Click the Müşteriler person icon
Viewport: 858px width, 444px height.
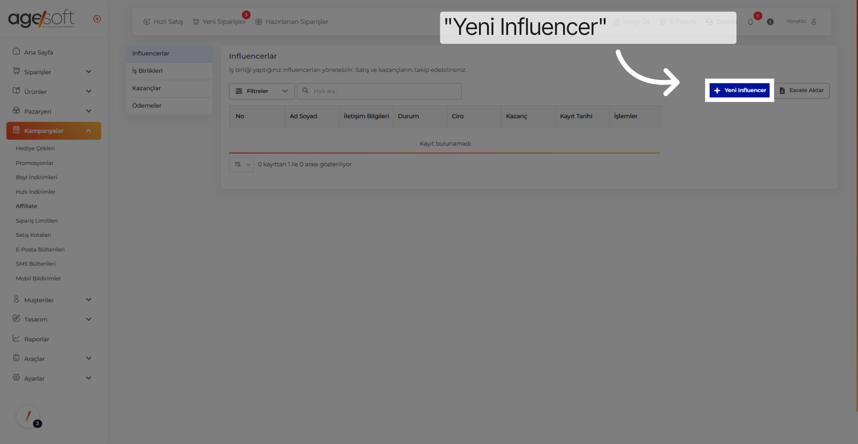pyautogui.click(x=16, y=299)
